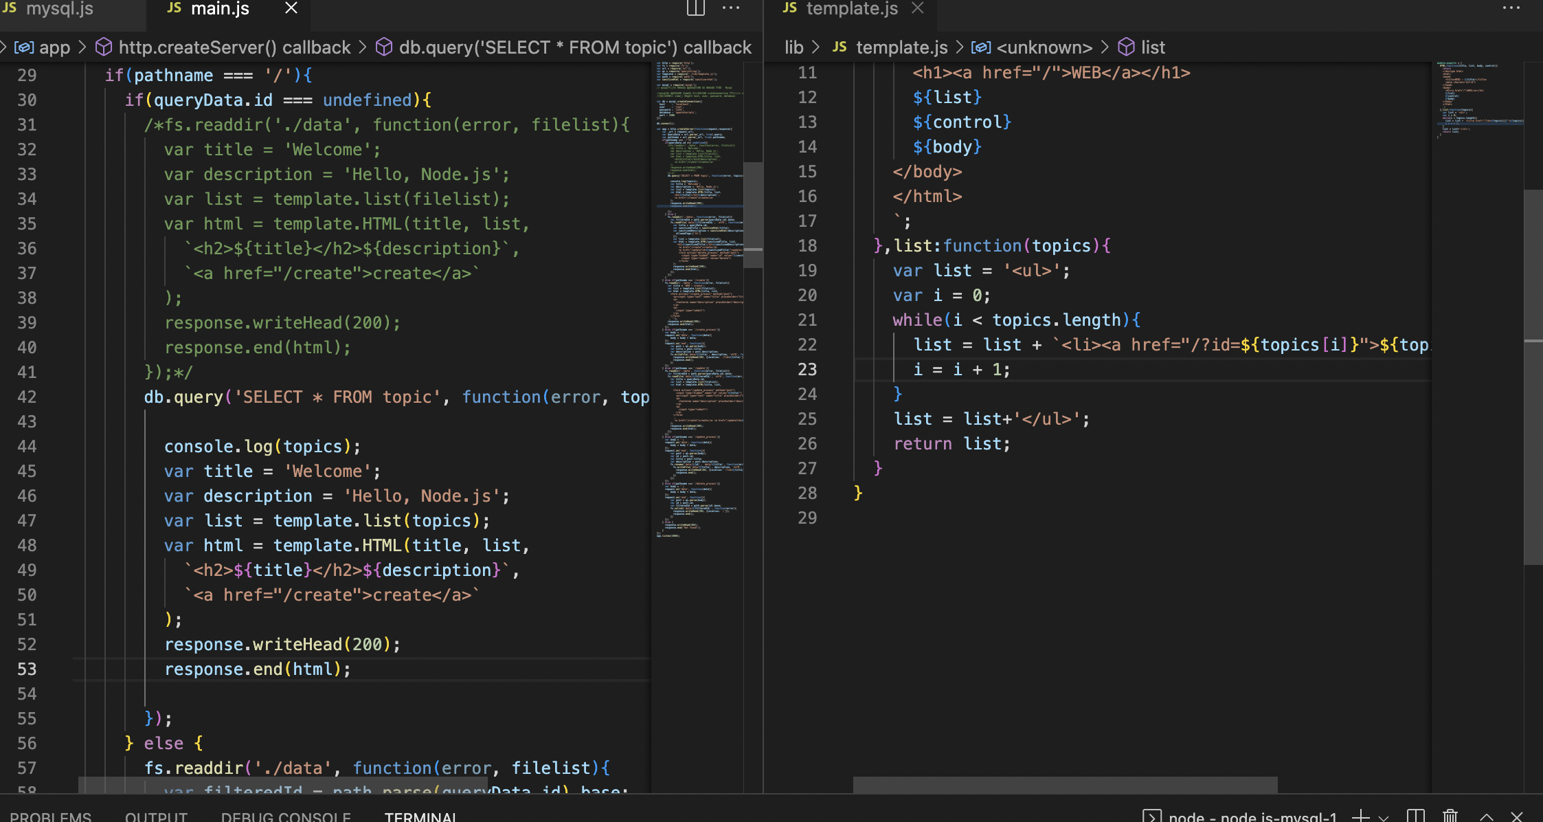The width and height of the screenshot is (1543, 822).
Task: Click line number 42 in main.js
Action: click(27, 397)
